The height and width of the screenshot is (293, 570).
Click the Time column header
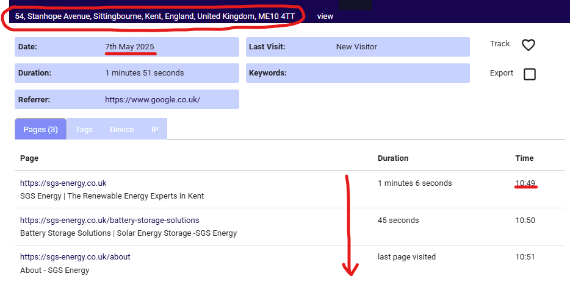[524, 158]
